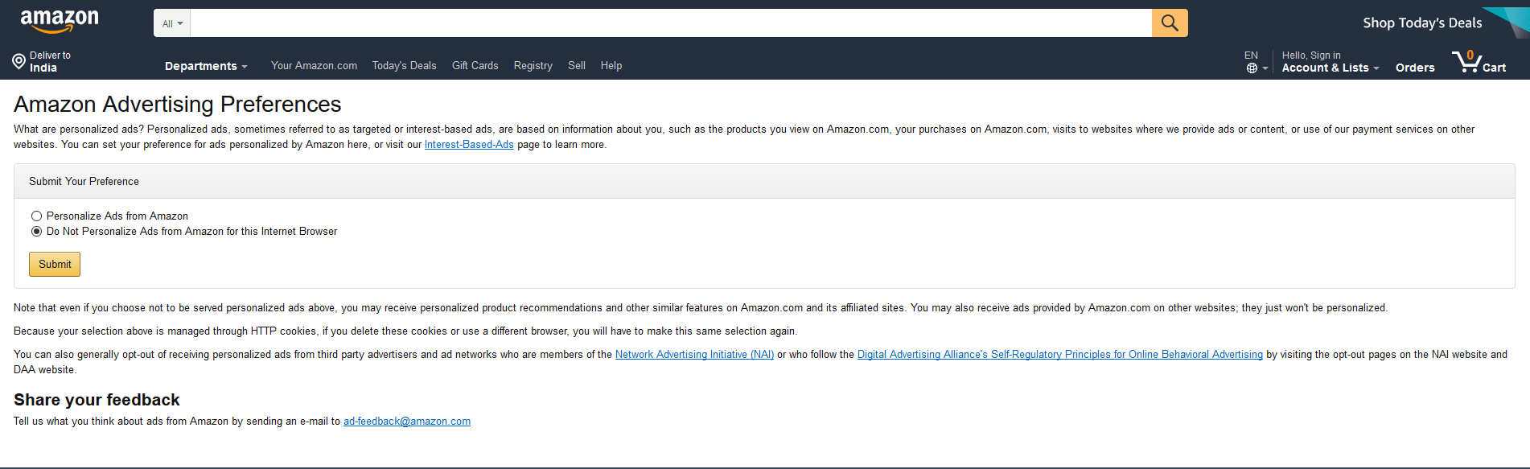The height and width of the screenshot is (469, 1530).
Task: Click the Shop Today's Deals banner
Action: [x=1422, y=23]
